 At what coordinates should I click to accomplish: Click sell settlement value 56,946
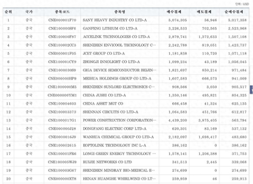[x=211, y=20]
